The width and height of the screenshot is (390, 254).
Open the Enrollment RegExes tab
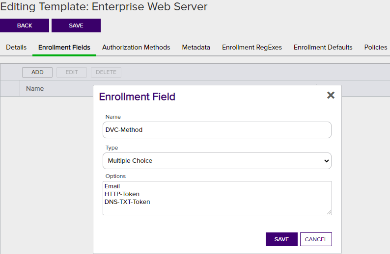click(x=252, y=47)
